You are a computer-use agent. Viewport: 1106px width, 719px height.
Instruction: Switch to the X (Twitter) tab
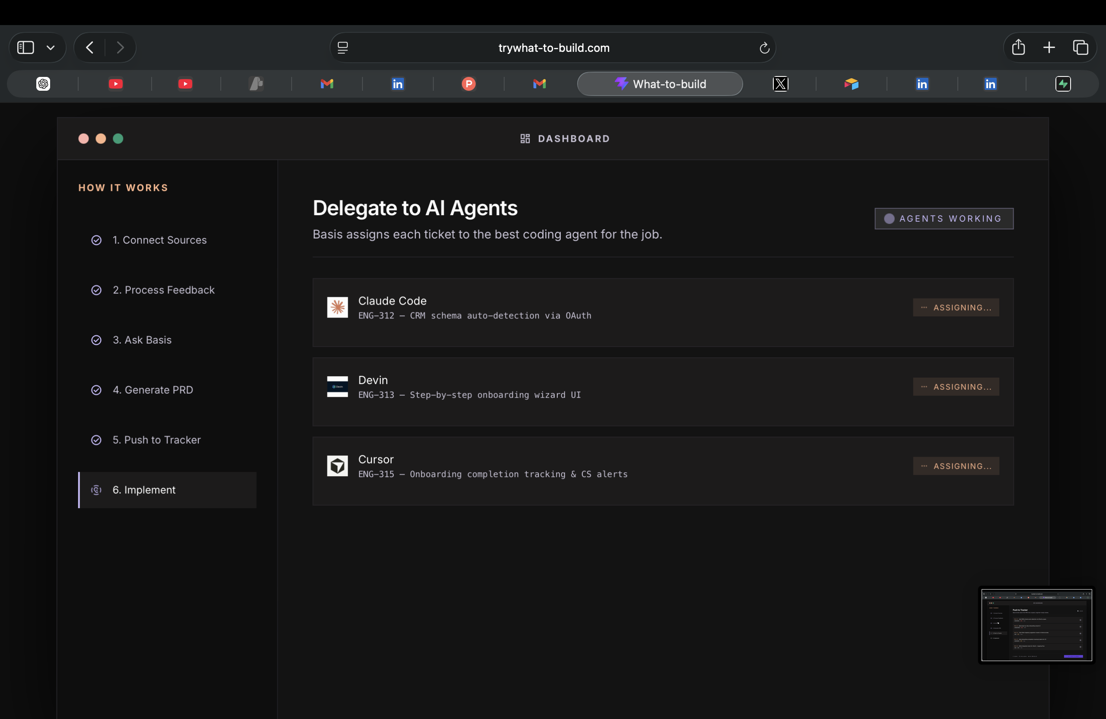tap(780, 84)
